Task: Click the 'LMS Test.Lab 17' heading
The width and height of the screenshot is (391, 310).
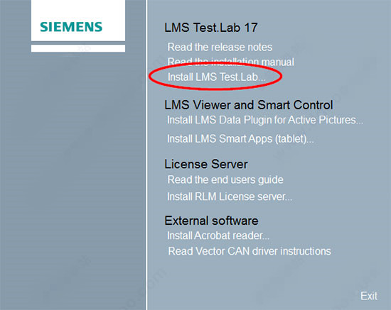Action: [211, 28]
